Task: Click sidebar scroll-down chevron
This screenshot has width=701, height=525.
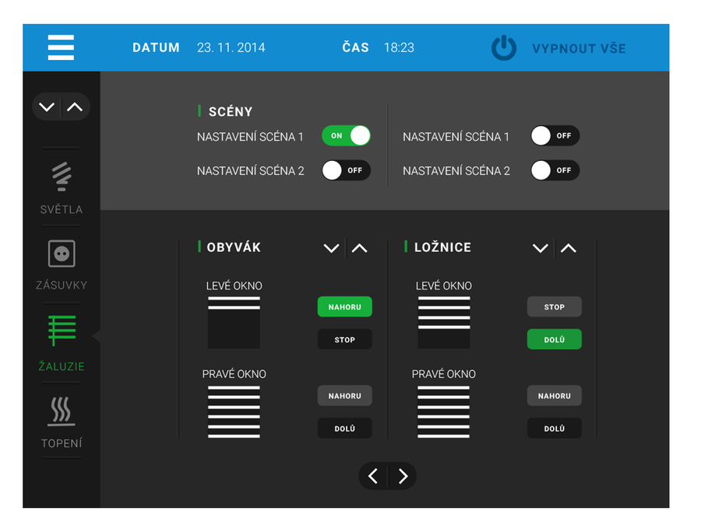Action: click(47, 107)
